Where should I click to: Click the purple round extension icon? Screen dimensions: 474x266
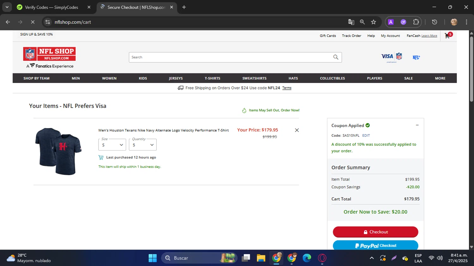click(403, 22)
